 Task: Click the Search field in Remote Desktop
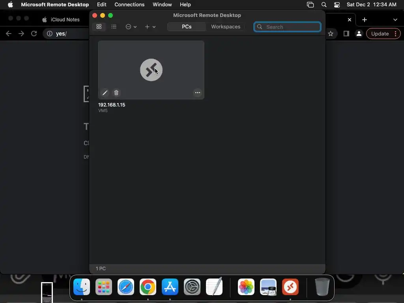click(x=287, y=27)
